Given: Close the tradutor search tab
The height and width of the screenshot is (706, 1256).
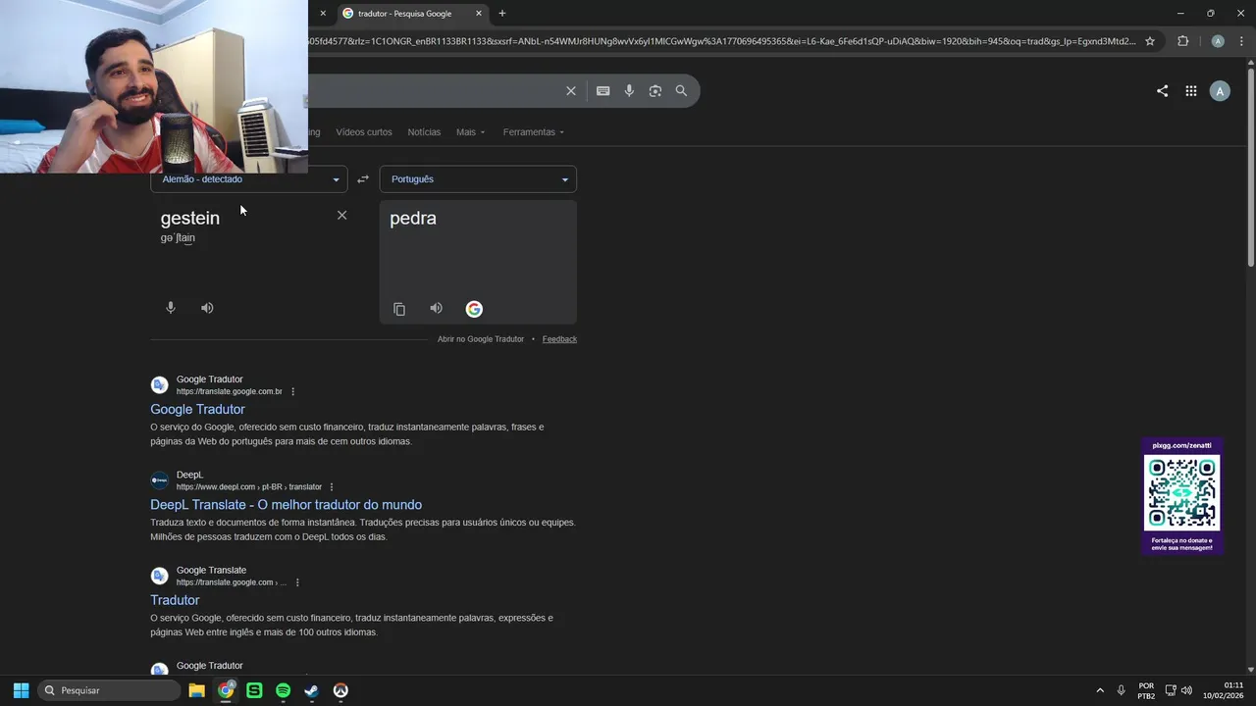Looking at the screenshot, I should point(479,14).
